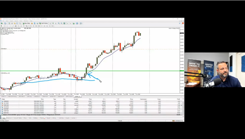The image size is (245, 139).
Task: Select the cursor arrow tool
Action: pos(1,26)
